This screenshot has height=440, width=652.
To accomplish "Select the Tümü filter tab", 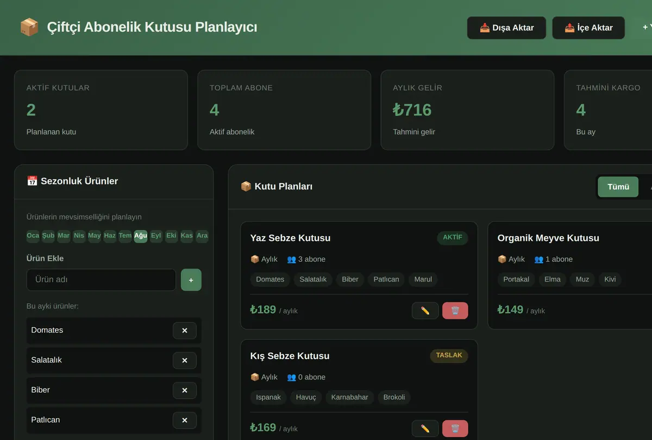I will point(618,187).
